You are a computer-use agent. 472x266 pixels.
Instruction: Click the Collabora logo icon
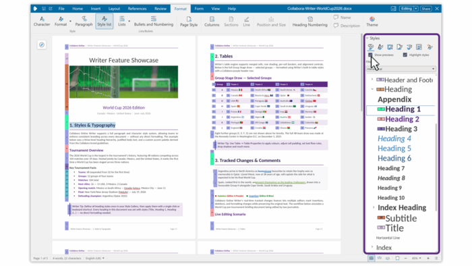35,9
